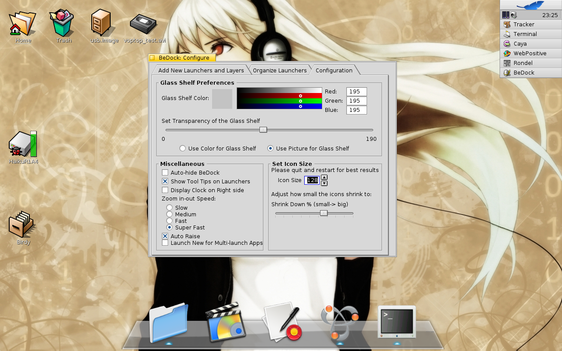Uncheck the Auto Raise checkbox
This screenshot has width=562, height=351.
click(x=165, y=236)
